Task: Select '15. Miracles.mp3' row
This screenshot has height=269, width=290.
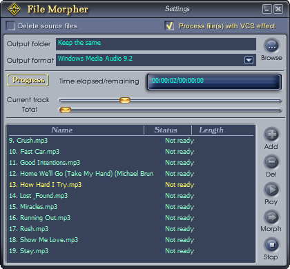Action: tap(131, 207)
